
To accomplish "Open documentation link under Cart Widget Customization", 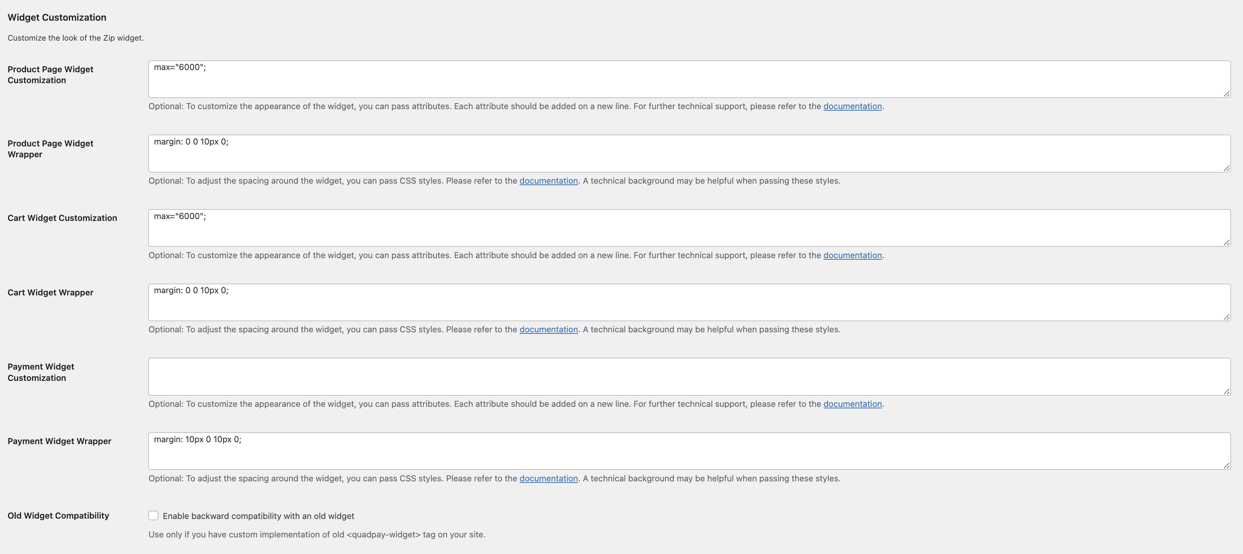I will tap(852, 255).
